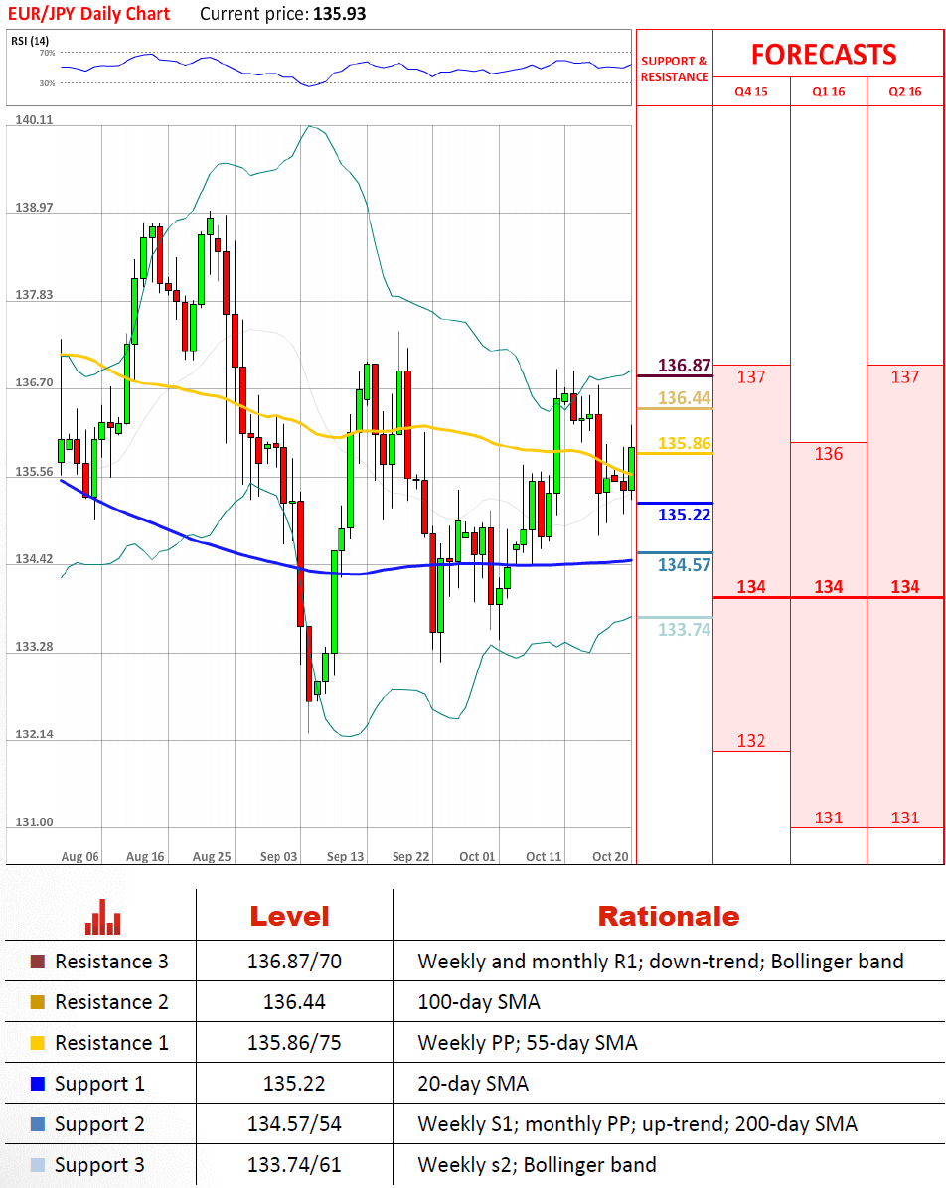
Task: Click the 134.57/54 level cell
Action: pos(294,1124)
